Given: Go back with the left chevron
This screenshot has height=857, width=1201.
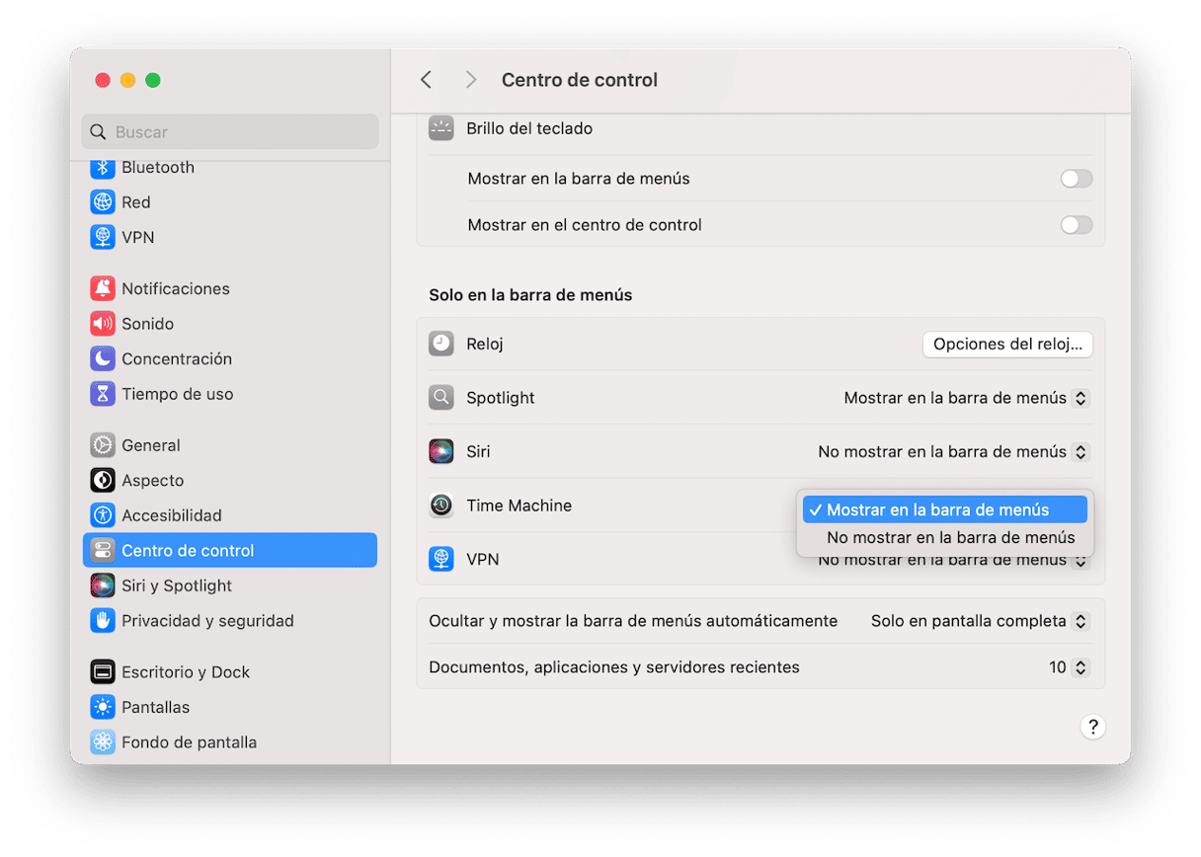Looking at the screenshot, I should [x=426, y=80].
